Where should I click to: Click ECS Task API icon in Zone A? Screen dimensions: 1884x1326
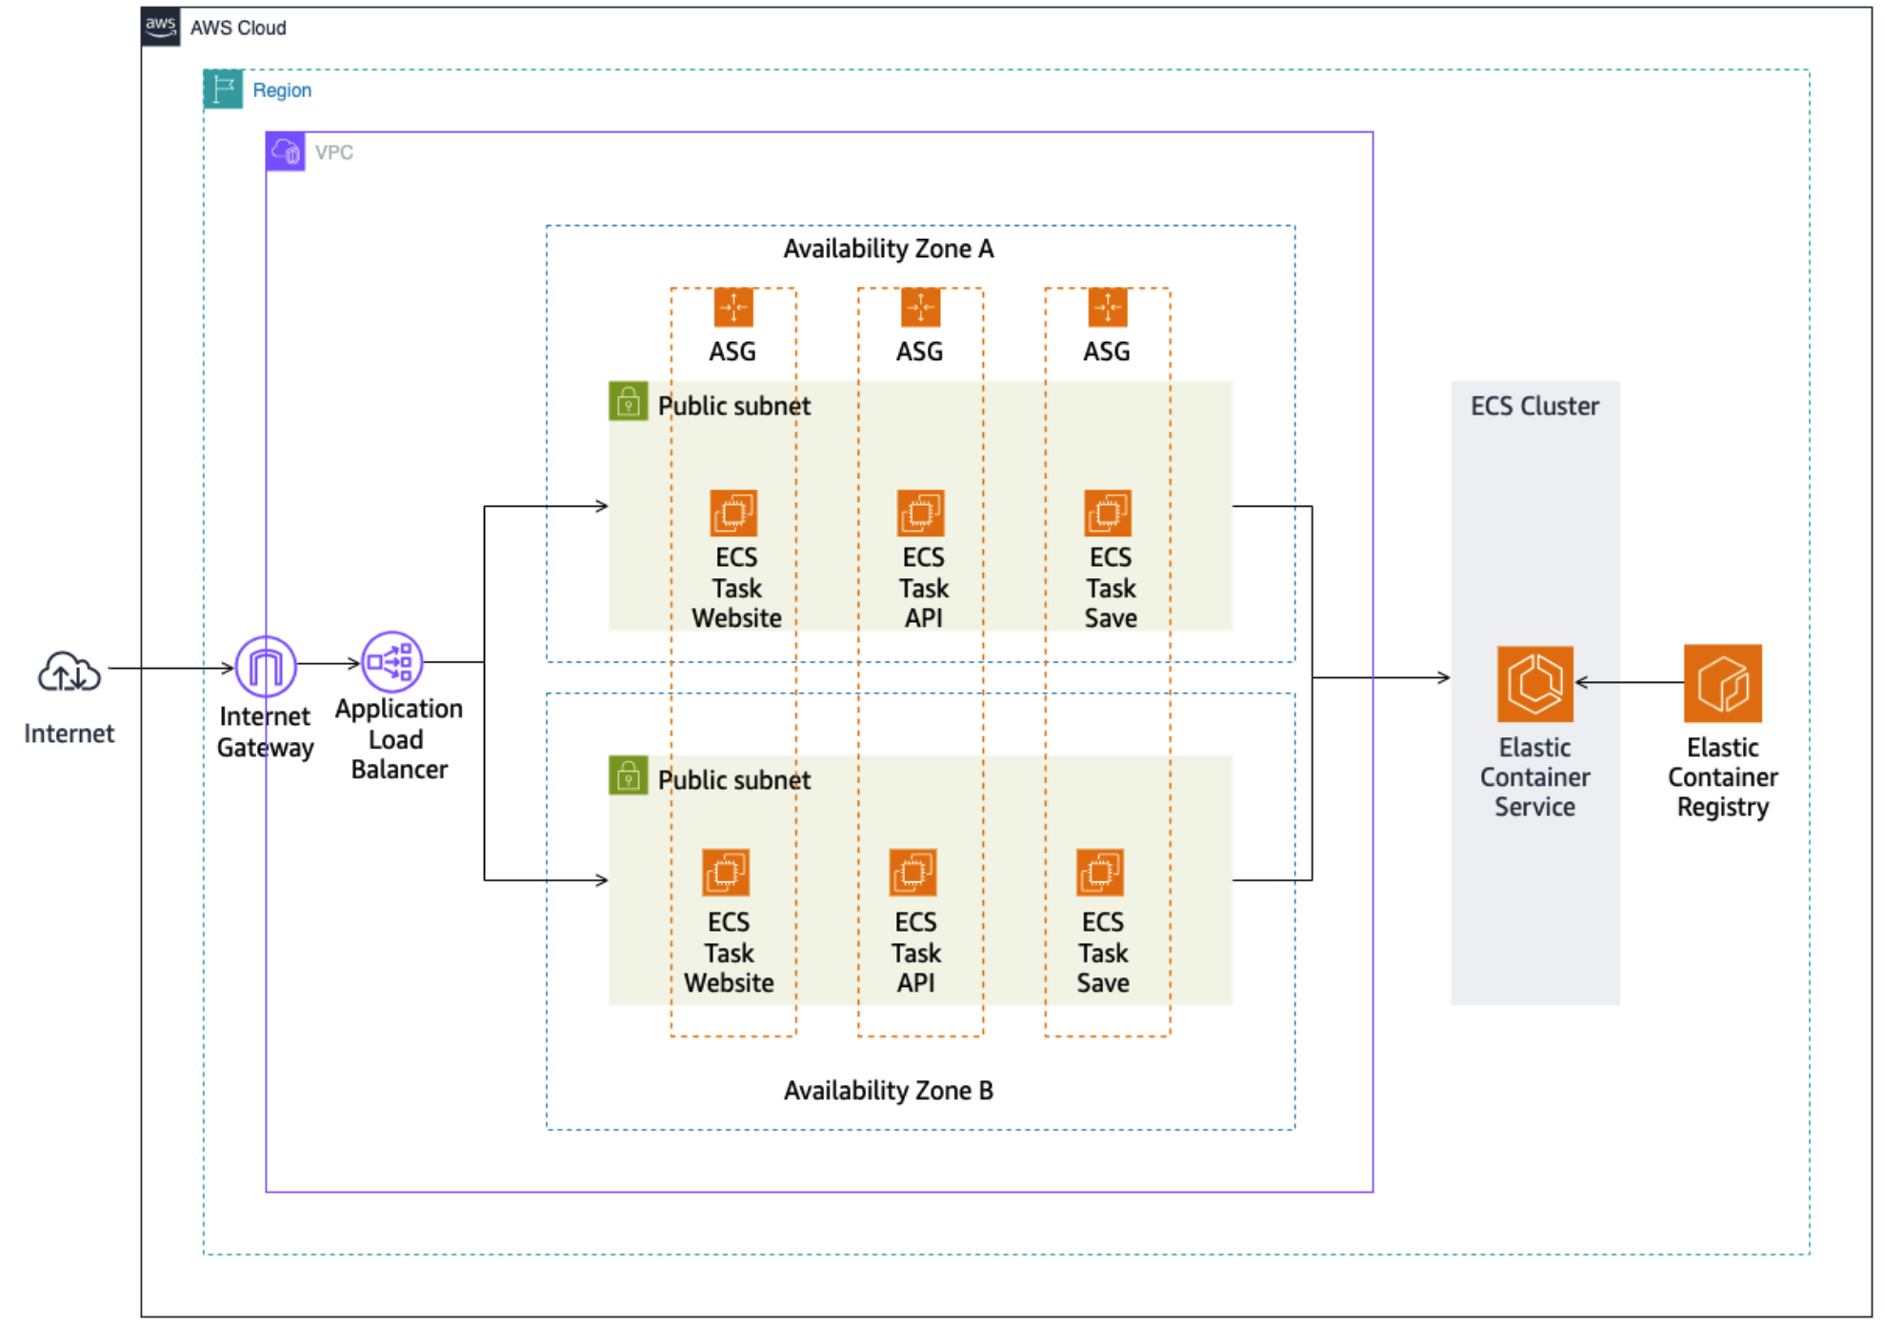tap(920, 513)
